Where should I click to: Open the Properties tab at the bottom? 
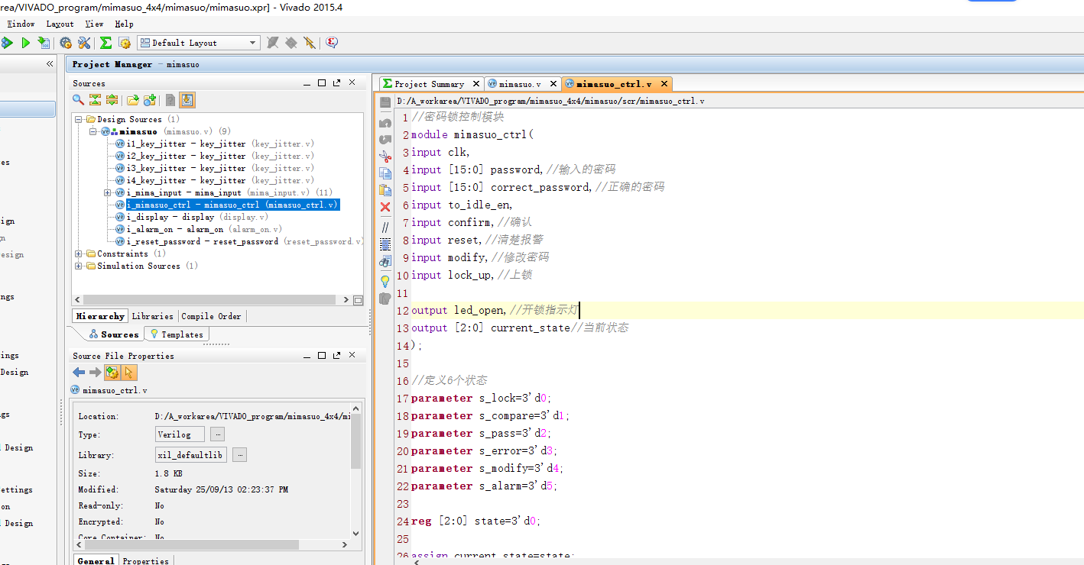pos(145,561)
